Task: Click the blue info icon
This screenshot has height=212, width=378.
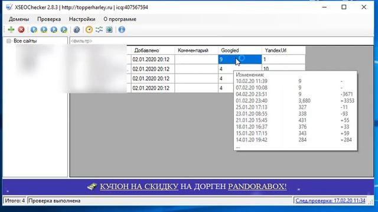Action: pos(122,29)
